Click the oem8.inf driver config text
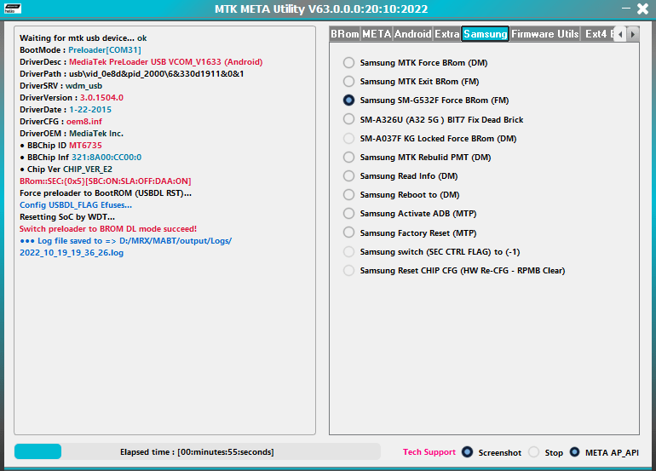 pos(84,121)
